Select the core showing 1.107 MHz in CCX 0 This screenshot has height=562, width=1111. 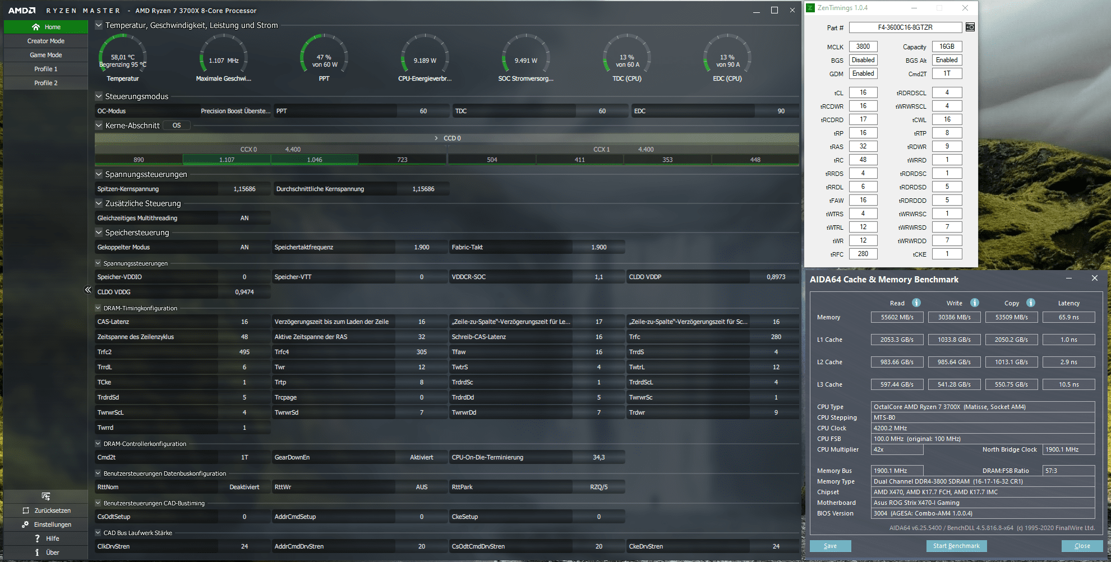coord(227,160)
